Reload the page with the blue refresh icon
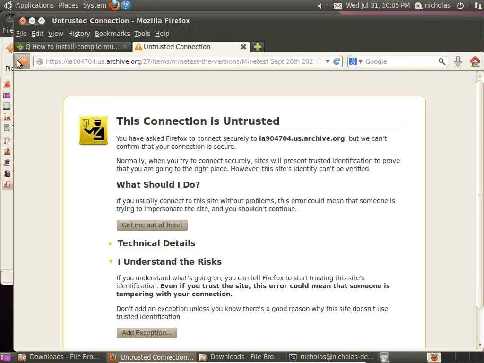Viewport: 484px width, 363px height. pyautogui.click(x=337, y=61)
